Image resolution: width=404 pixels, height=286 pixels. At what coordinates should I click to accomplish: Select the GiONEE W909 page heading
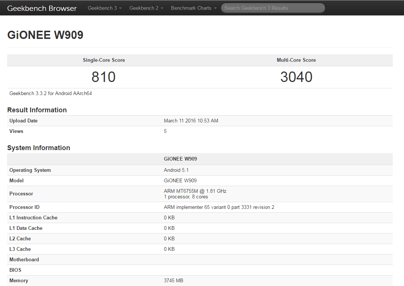tap(45, 35)
